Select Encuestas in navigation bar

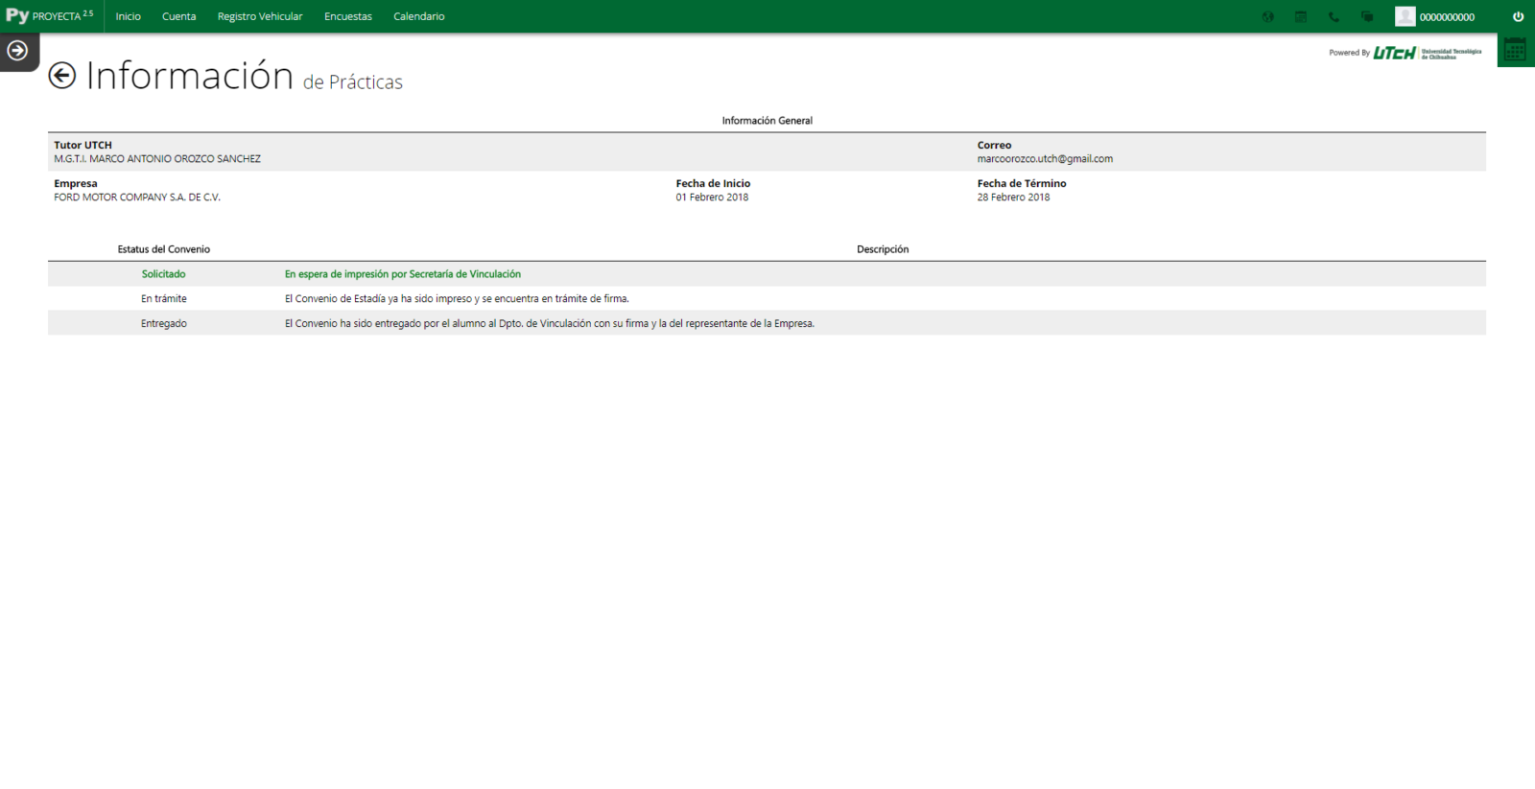click(x=348, y=16)
